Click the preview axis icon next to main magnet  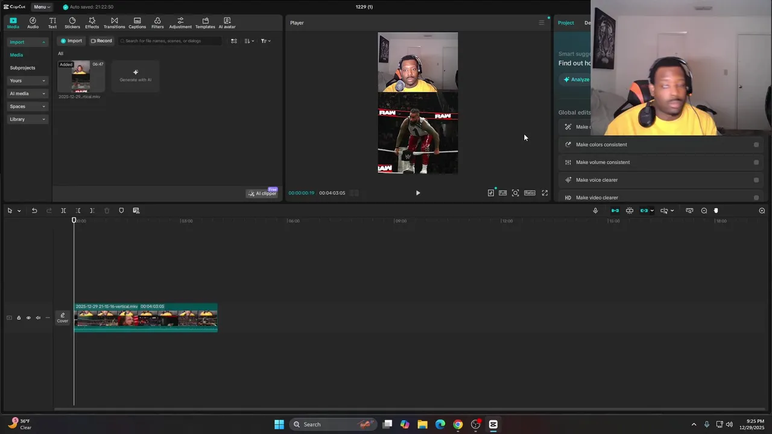[x=630, y=210]
